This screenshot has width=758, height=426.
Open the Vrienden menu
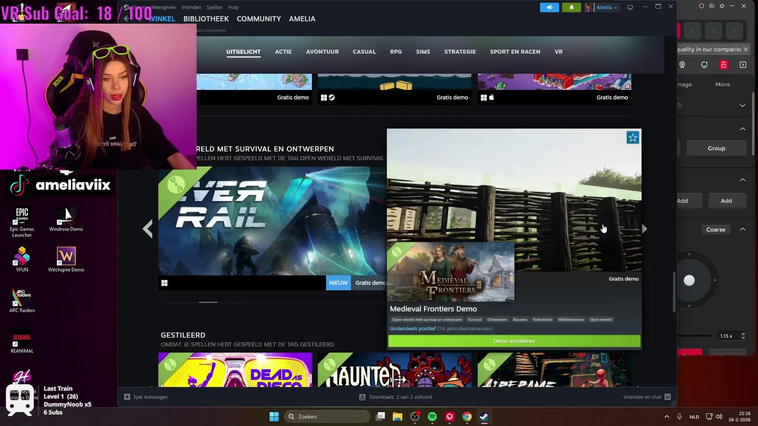[191, 7]
